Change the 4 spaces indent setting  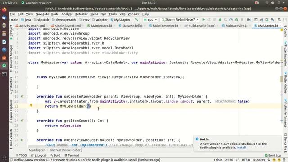click(x=259, y=160)
